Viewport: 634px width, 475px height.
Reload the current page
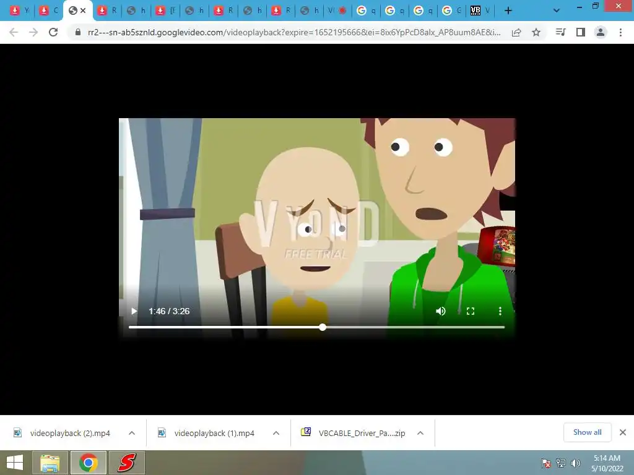click(53, 32)
